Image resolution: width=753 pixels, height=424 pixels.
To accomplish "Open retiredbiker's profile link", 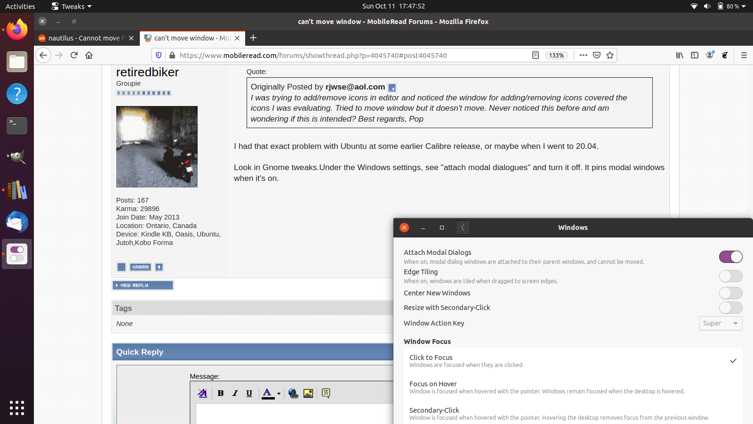I will [x=147, y=72].
